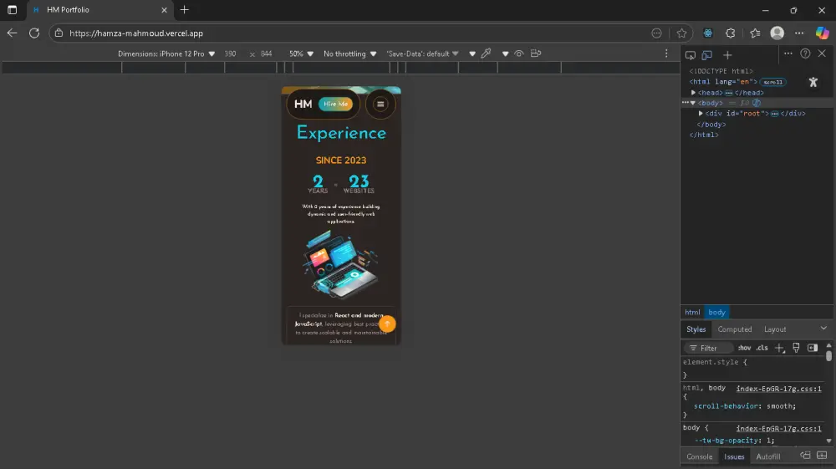
Task: Click the height field showing 844
Action: 267,54
